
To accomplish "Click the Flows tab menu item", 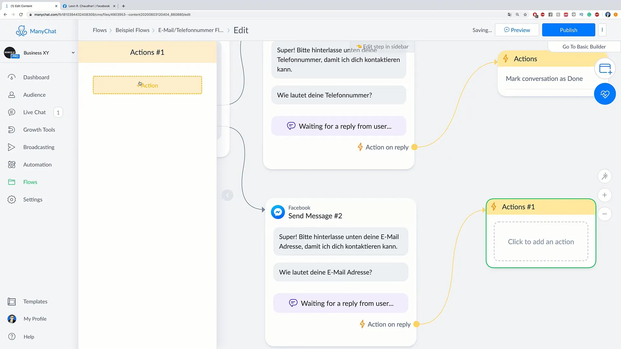I will pos(30,182).
